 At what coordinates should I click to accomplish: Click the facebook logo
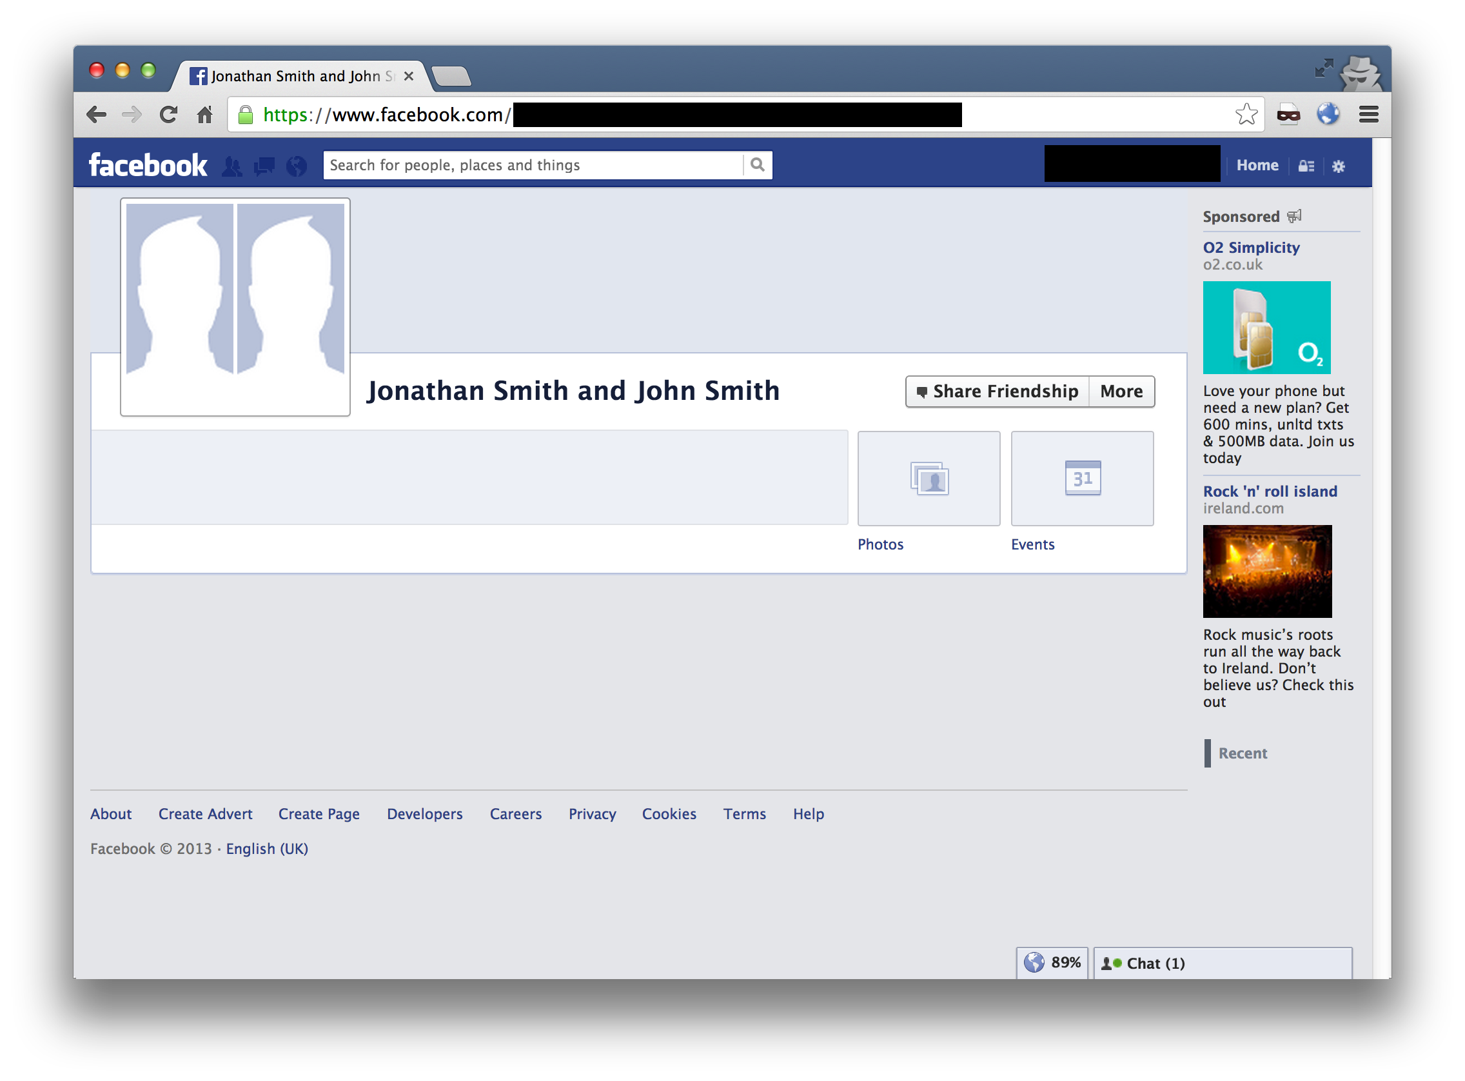[148, 166]
